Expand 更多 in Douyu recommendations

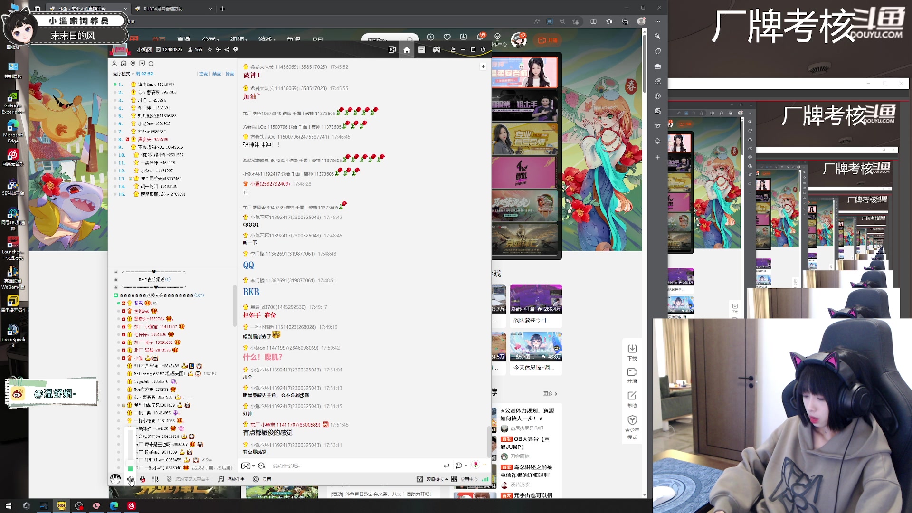click(550, 394)
